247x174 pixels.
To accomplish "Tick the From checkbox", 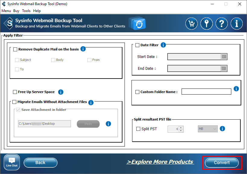I will click(x=89, y=60).
